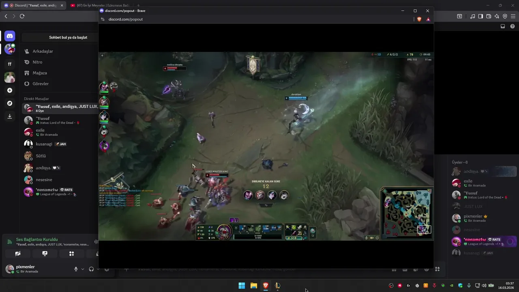Open direct message with 'Yusuf
519x292 pixels.
pyautogui.click(x=60, y=120)
